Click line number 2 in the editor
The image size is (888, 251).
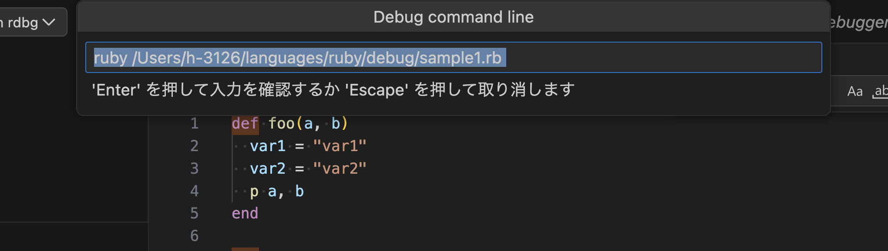coord(194,146)
